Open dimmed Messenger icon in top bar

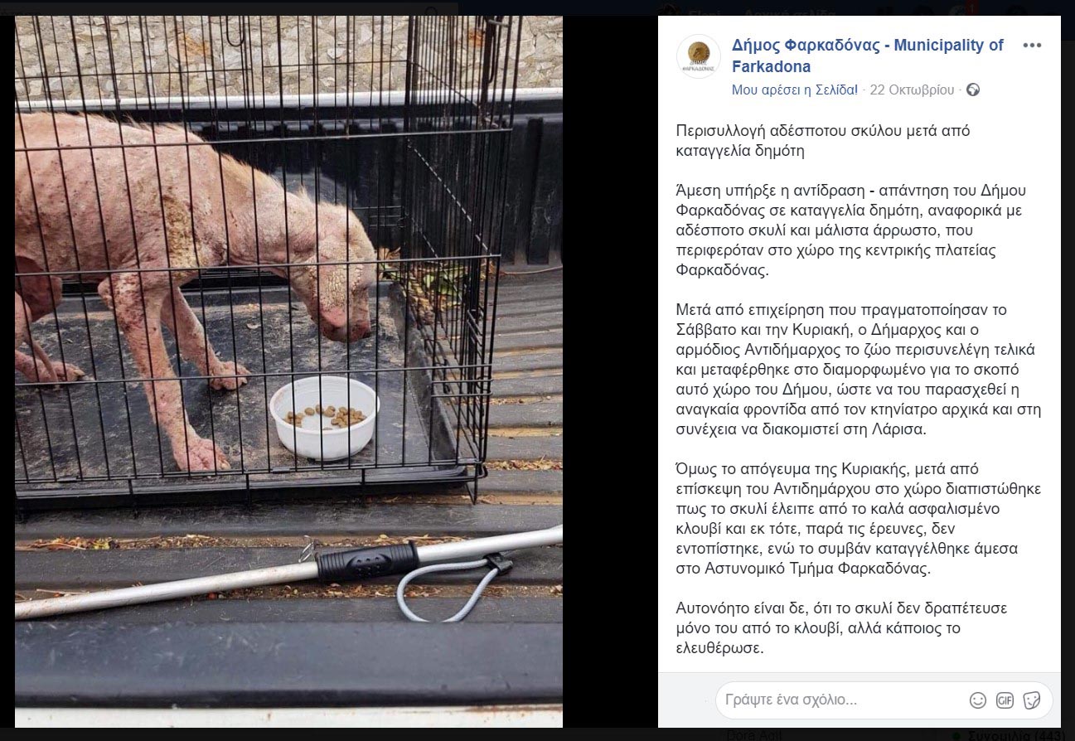click(924, 11)
